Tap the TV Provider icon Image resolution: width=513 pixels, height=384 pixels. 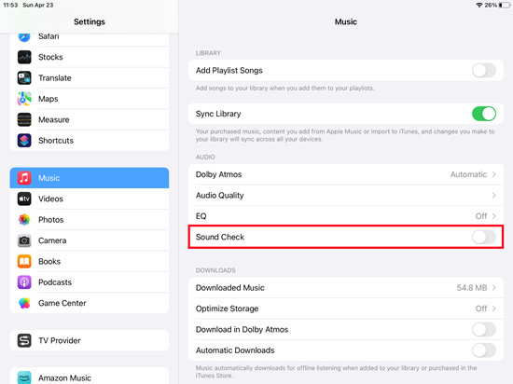point(24,340)
